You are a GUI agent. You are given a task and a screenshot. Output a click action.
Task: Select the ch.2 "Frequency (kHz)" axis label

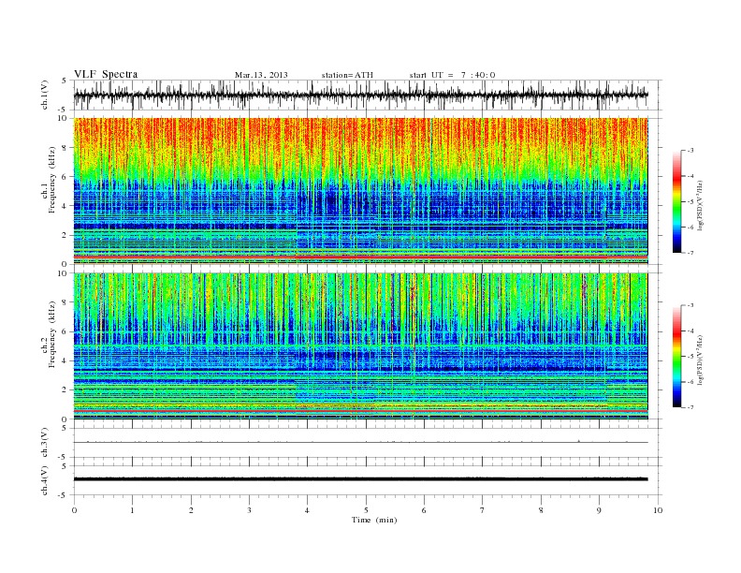pyautogui.click(x=51, y=333)
